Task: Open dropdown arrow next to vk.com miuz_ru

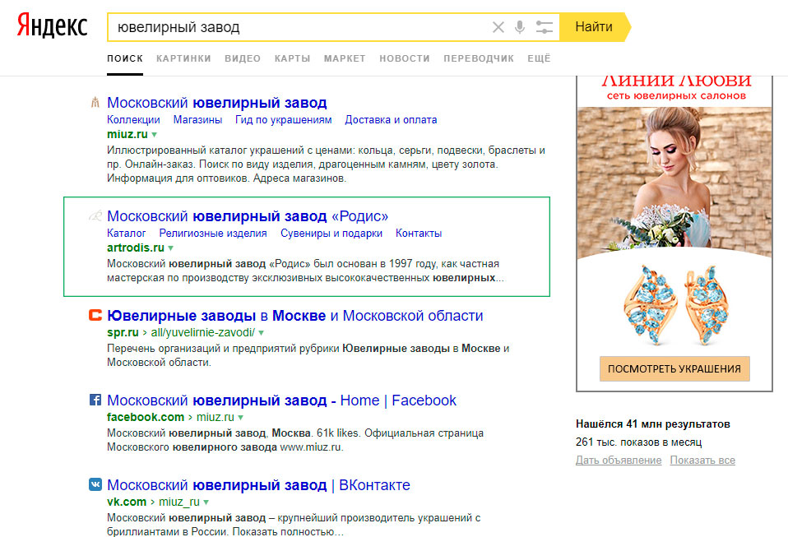Action: 206,502
